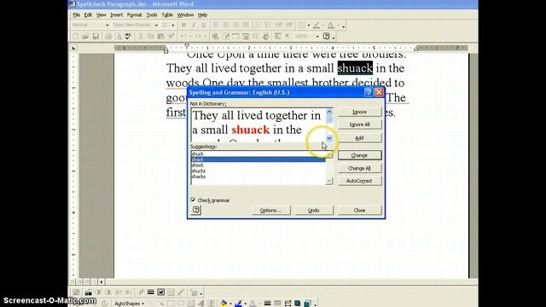Screen dimensions: 546x307
Task: Toggle Show/Hide paragraph marks
Action: pos(288,36)
